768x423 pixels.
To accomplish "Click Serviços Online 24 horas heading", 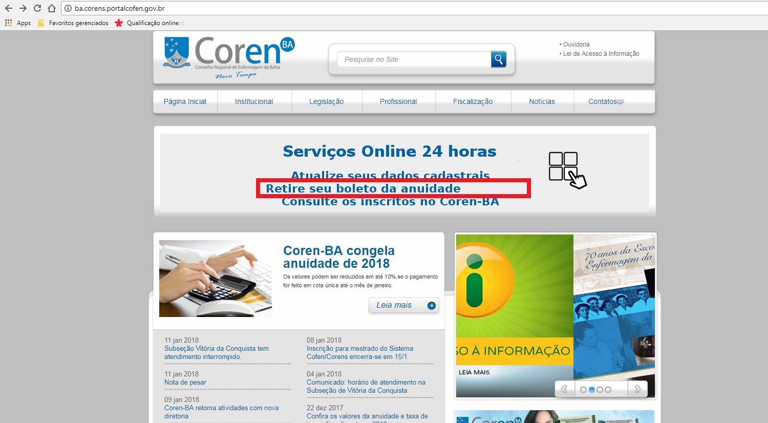I will pyautogui.click(x=390, y=152).
